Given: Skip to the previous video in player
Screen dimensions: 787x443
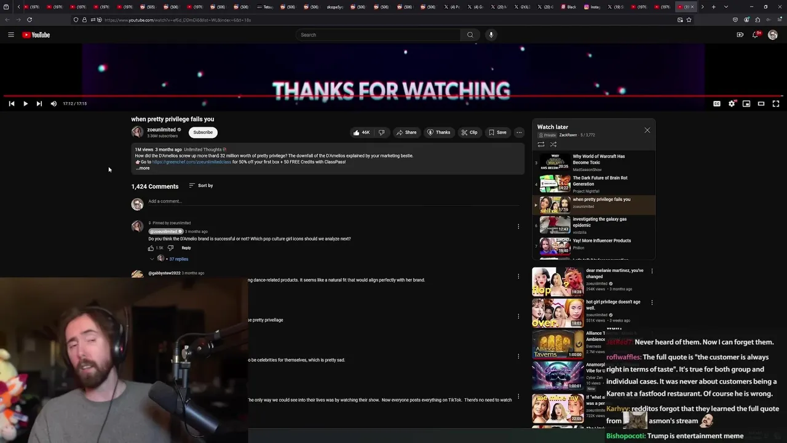Looking at the screenshot, I should [x=12, y=103].
